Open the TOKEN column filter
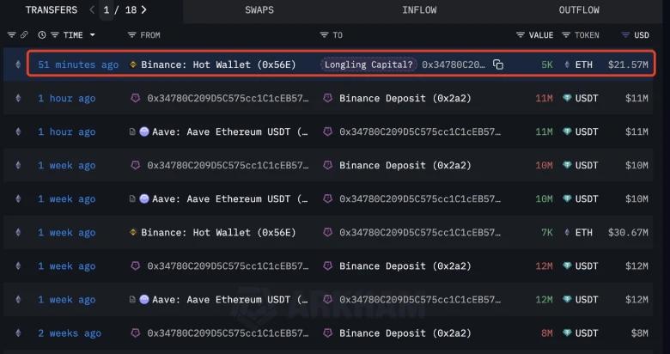The image size is (670, 354). pos(565,35)
